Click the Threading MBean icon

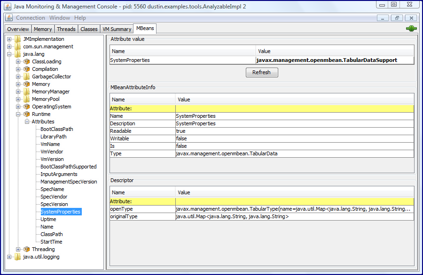(26, 249)
